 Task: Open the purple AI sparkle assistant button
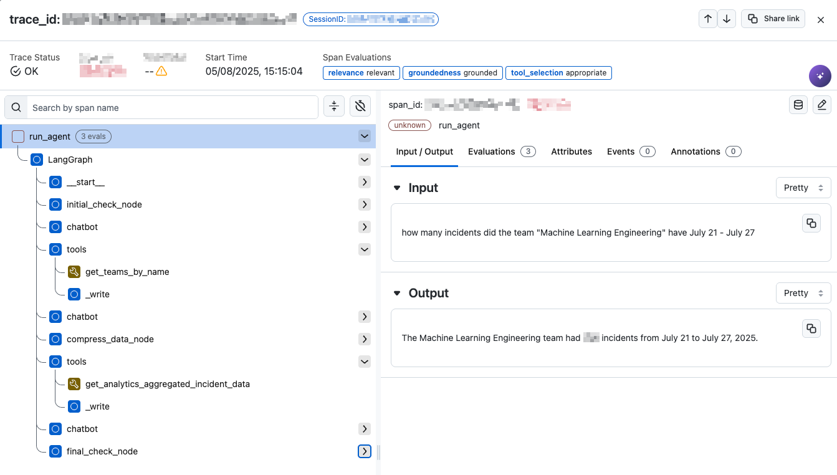[820, 76]
